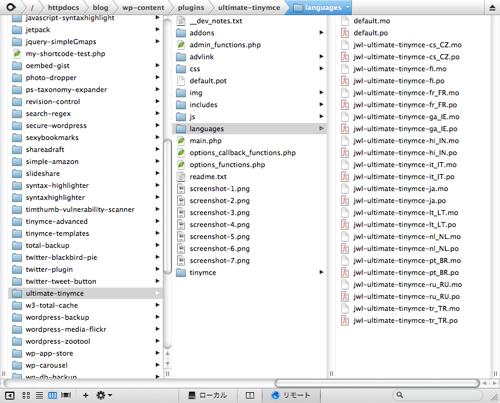Click the plus add button
500x403 pixels.
point(86,395)
